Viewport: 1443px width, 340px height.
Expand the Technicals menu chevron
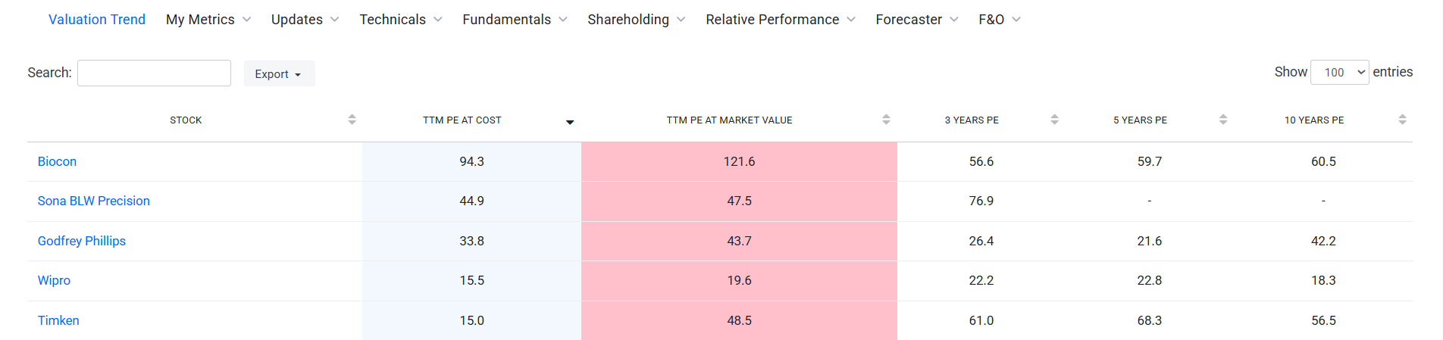438,20
